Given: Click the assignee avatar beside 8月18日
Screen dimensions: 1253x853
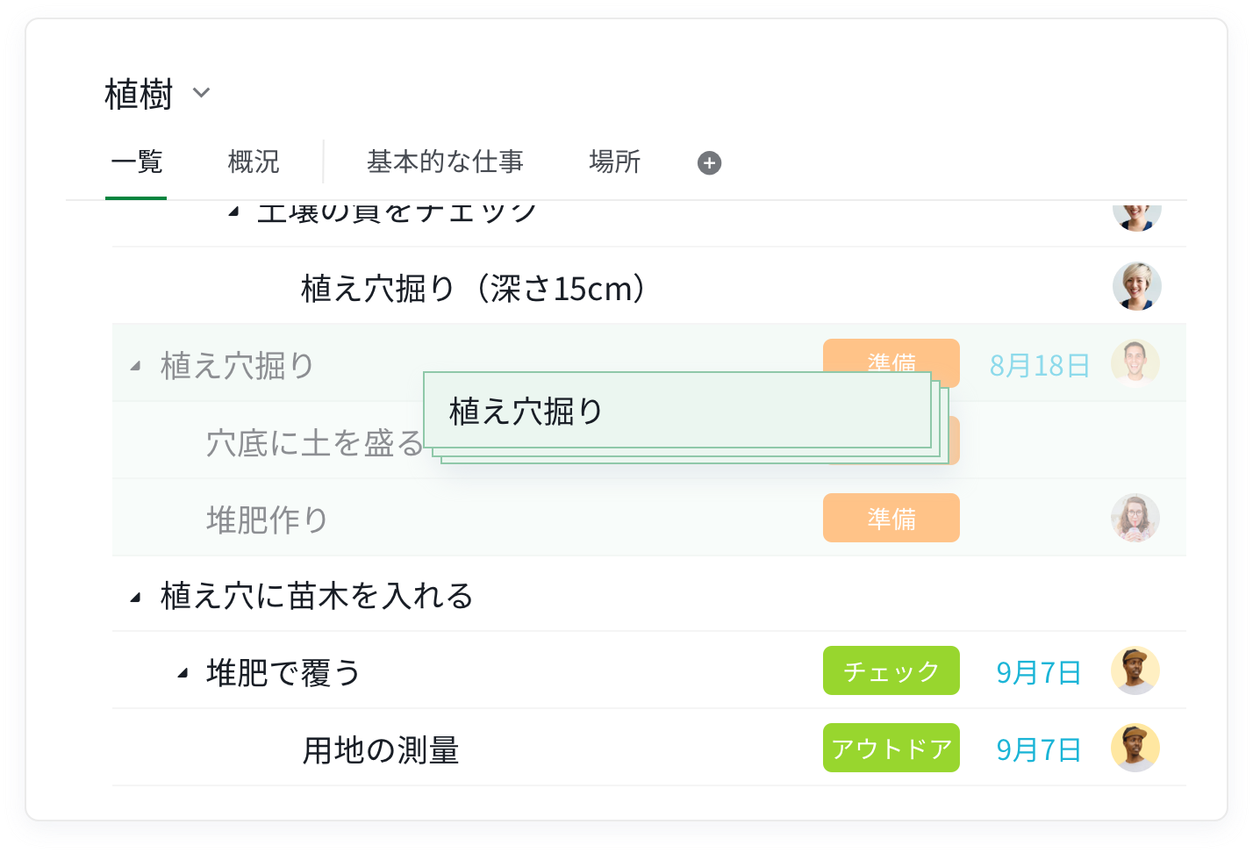Looking at the screenshot, I should pos(1135,363).
